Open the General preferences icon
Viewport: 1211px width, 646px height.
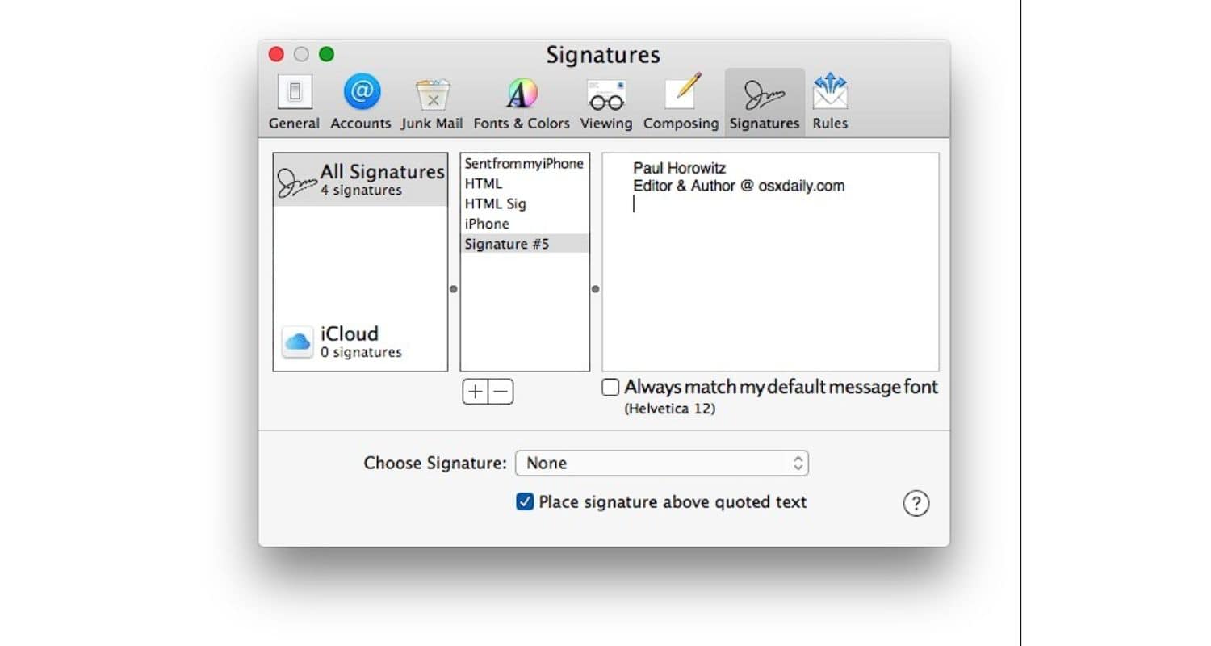click(294, 103)
